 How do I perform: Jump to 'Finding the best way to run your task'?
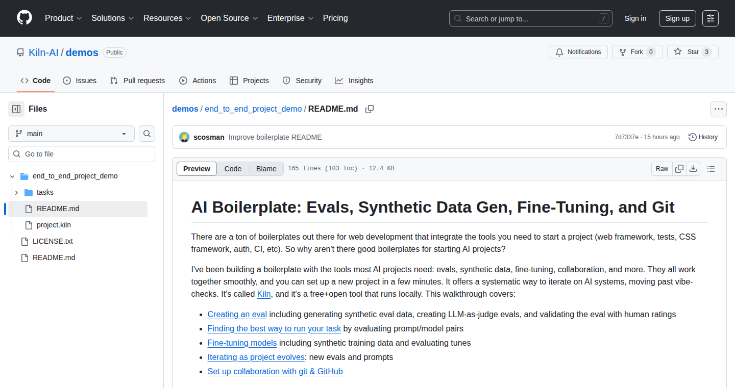point(274,328)
